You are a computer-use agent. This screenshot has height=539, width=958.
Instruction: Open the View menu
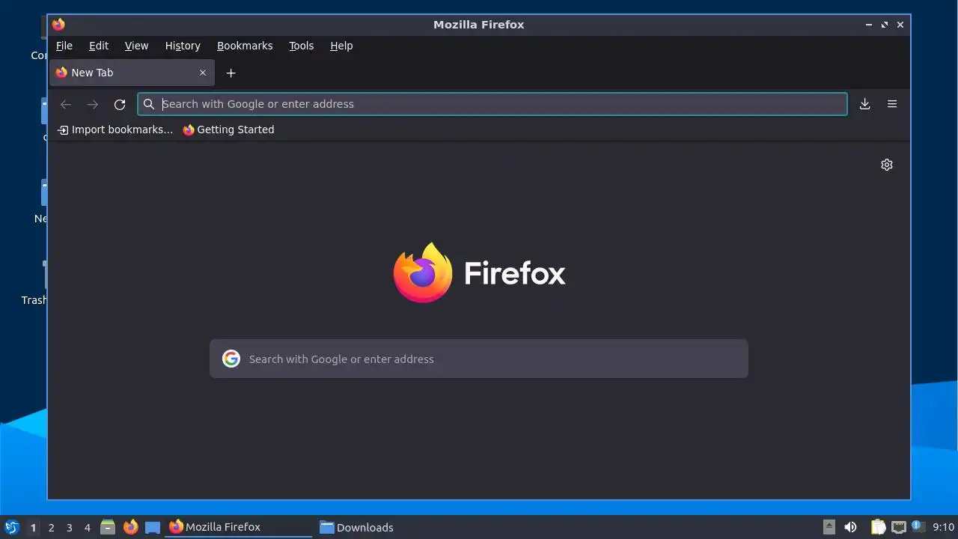pos(136,46)
